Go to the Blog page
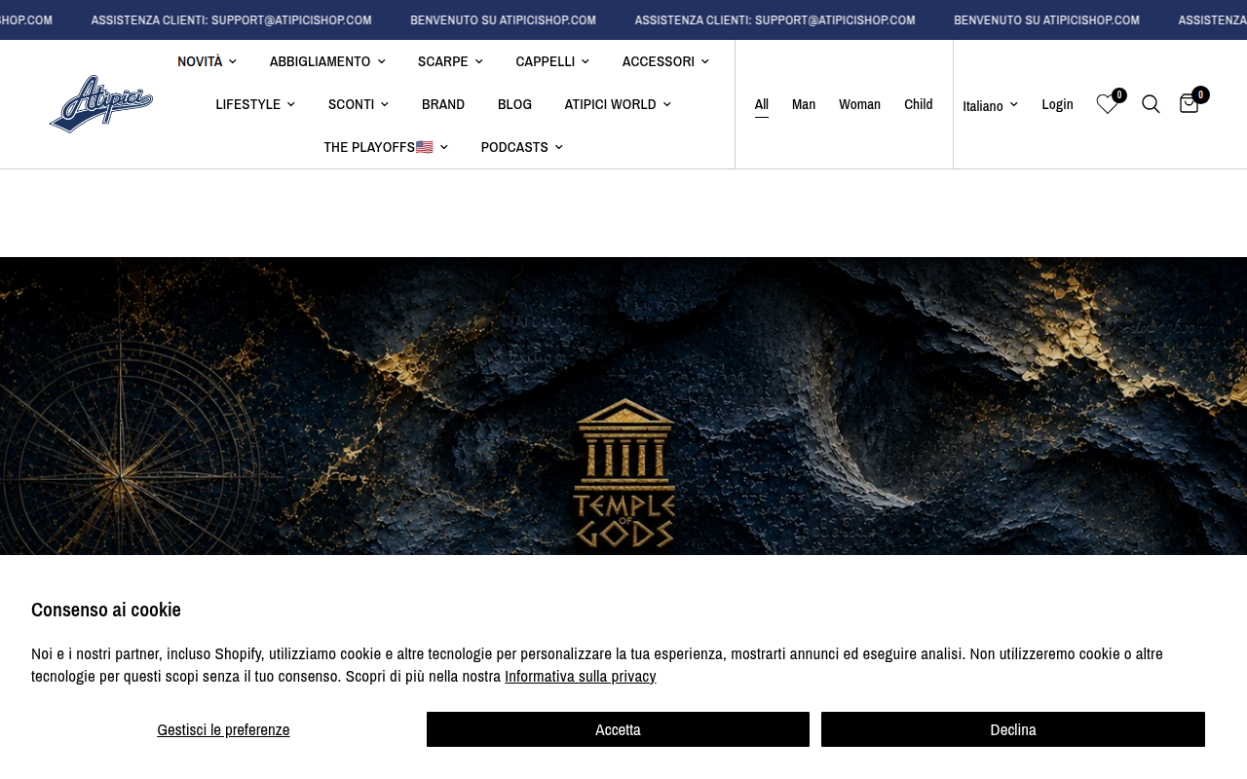 point(514,104)
